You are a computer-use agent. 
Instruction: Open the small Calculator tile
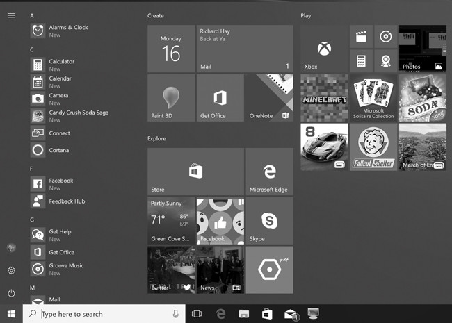(x=361, y=61)
